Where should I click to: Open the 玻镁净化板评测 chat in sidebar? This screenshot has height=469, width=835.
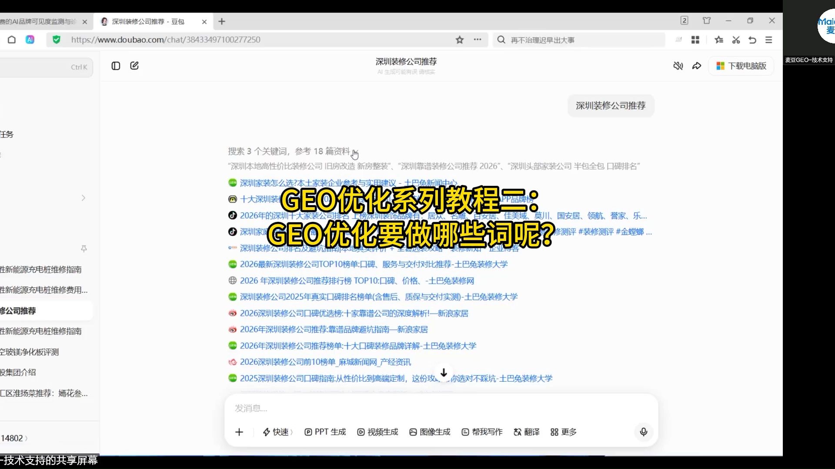pyautogui.click(x=30, y=352)
